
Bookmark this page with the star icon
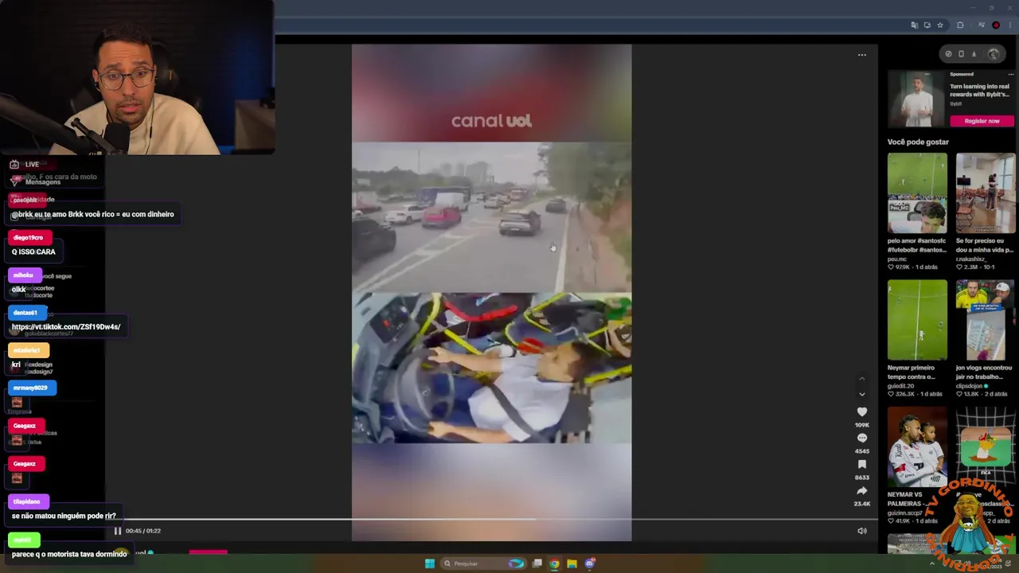pos(940,25)
